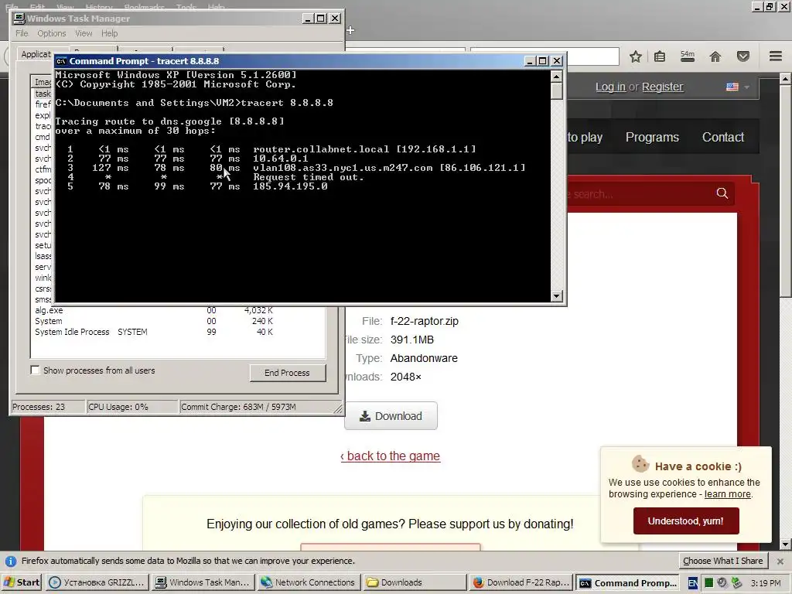The image size is (792, 594).
Task: Toggle Show processes from all users
Action: click(35, 370)
